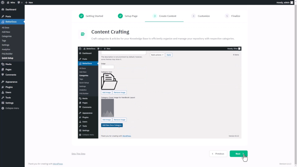Viewport: 297px width, 167px height.
Task: Click the Pages icon in sidebar
Action: pyautogui.click(x=3, y=69)
